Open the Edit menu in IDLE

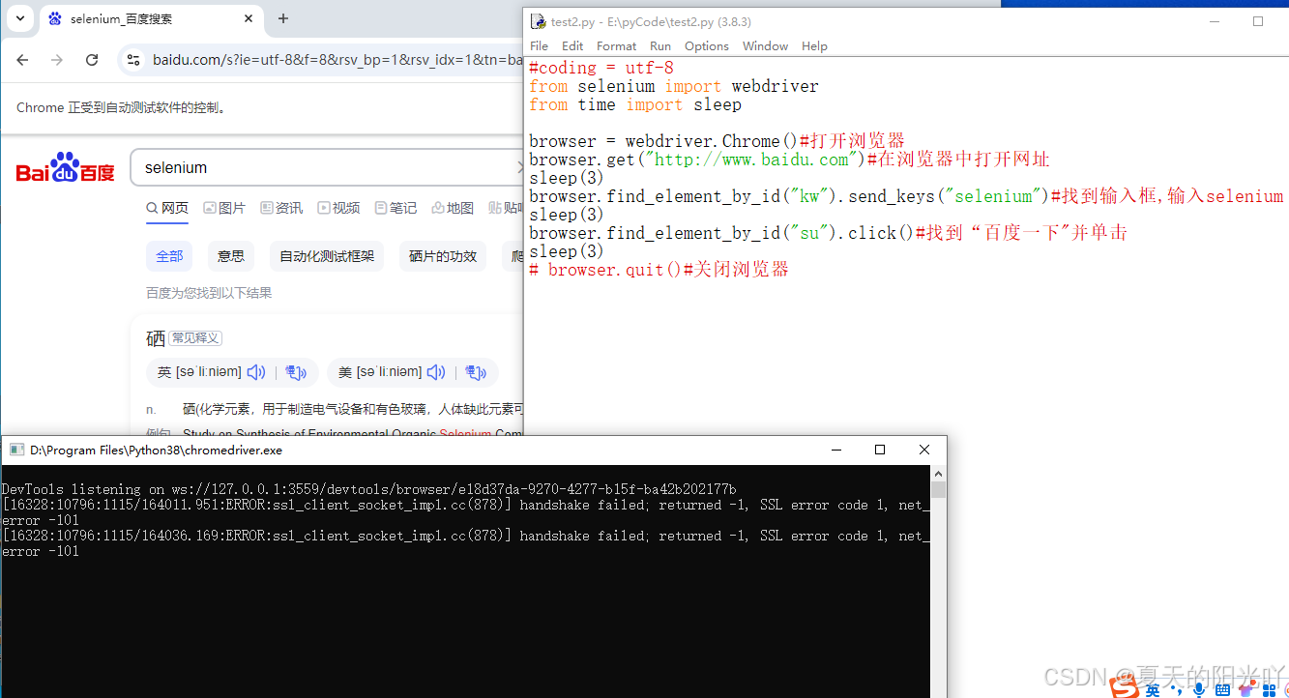pyautogui.click(x=572, y=45)
